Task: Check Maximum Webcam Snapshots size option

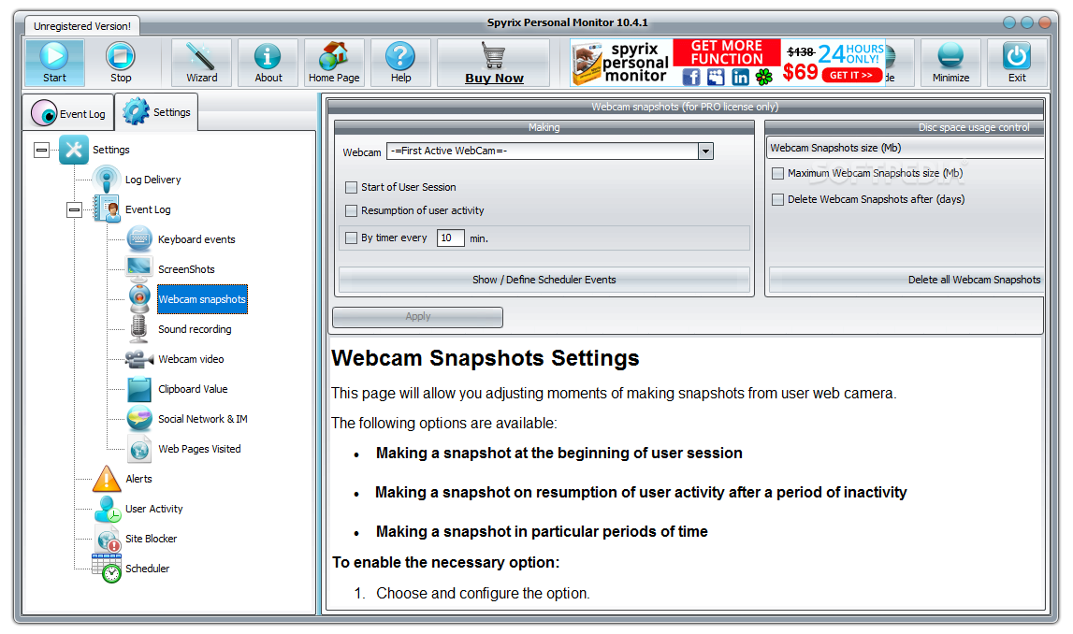Action: [x=777, y=174]
